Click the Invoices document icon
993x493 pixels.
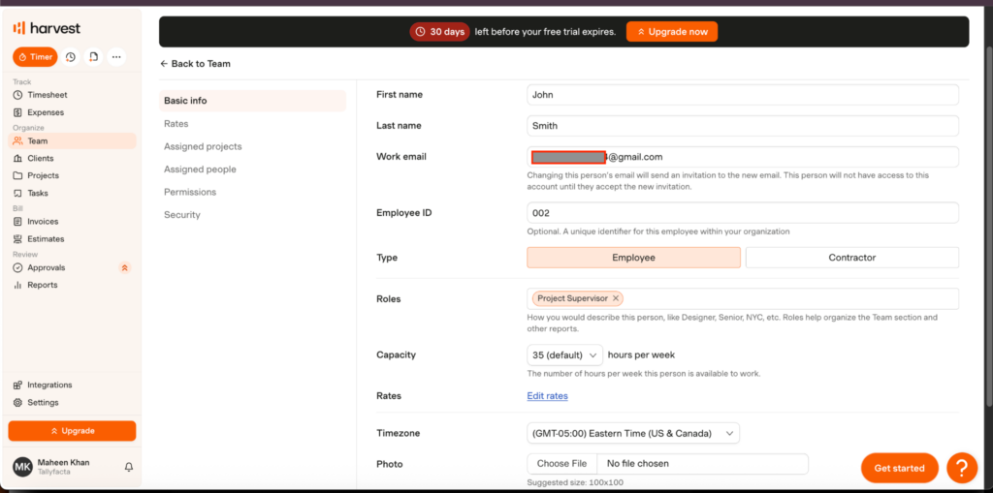(17, 222)
